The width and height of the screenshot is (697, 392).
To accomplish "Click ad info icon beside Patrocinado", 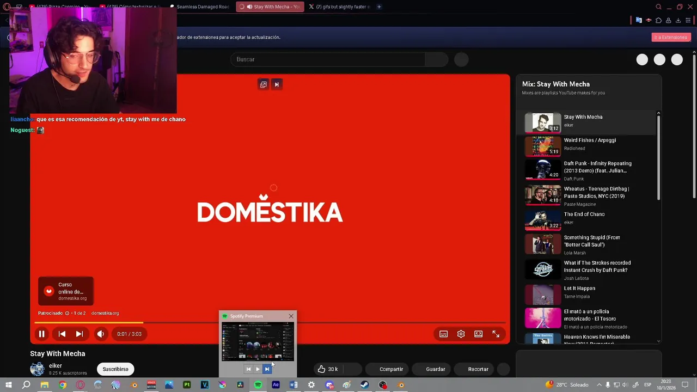I will (67, 313).
